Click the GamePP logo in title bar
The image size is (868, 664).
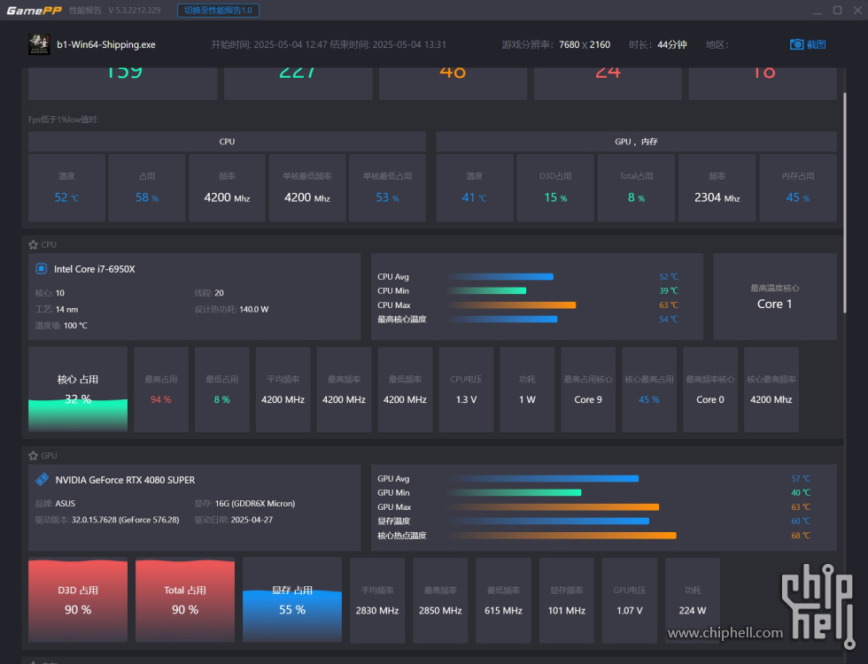(34, 11)
